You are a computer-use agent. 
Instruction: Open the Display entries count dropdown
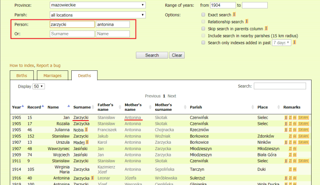39,86
